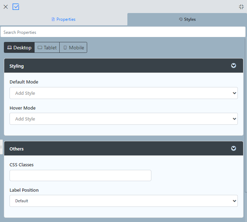Viewport: 247px width, 222px height.
Task: Click the blue checkmark apply icon
Action: [x=16, y=7]
